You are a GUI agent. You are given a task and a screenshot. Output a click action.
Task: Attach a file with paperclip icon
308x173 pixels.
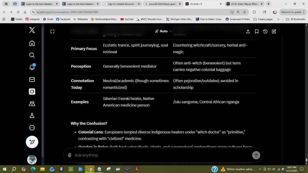[x=70, y=155]
